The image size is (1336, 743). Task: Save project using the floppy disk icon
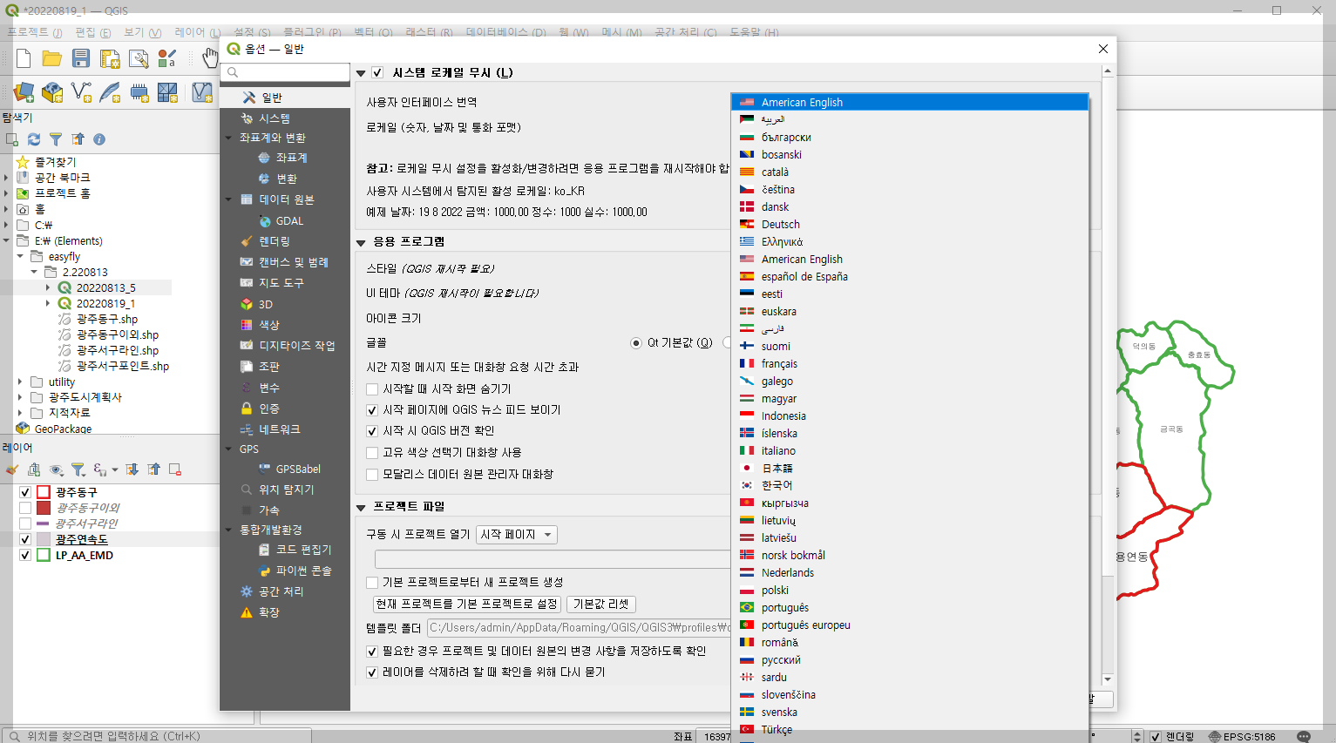pos(81,58)
